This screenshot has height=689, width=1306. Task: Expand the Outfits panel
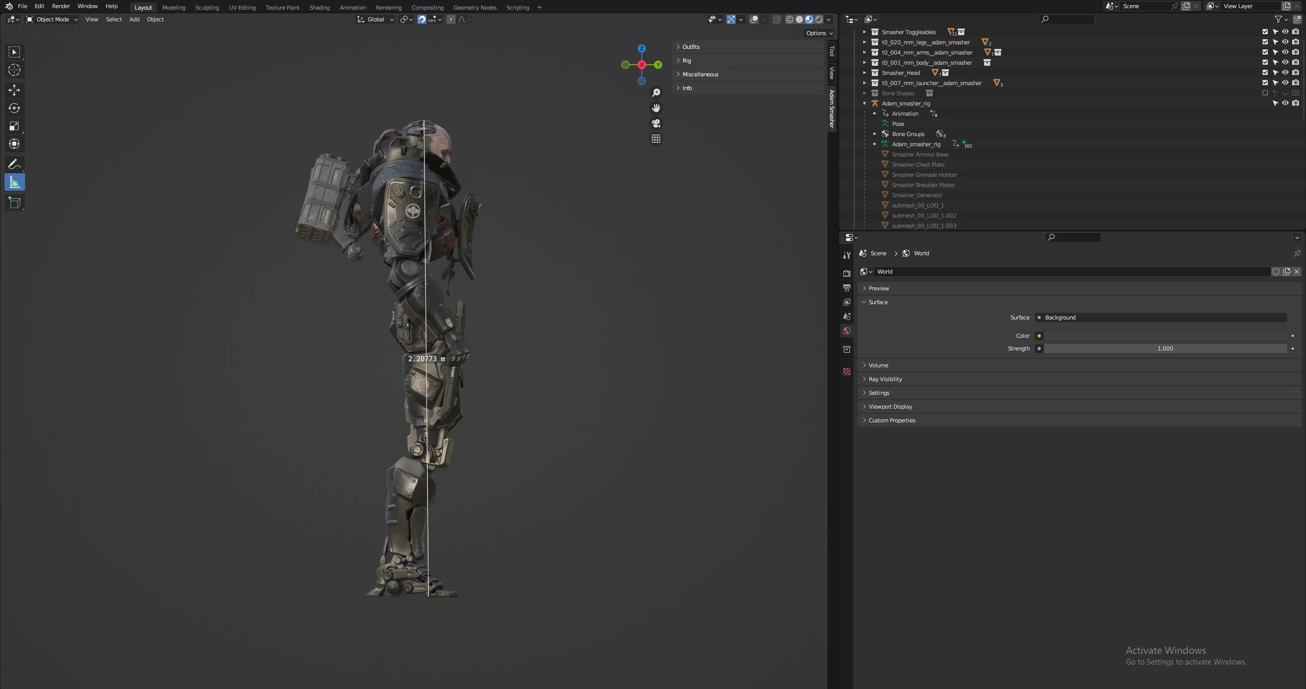pyautogui.click(x=691, y=46)
